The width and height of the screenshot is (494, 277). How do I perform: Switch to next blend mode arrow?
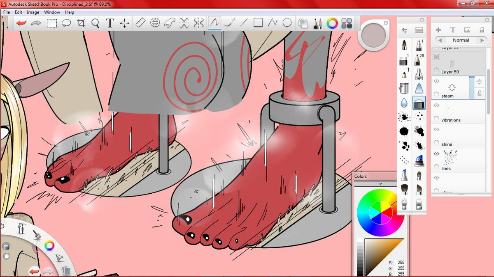tap(482, 40)
